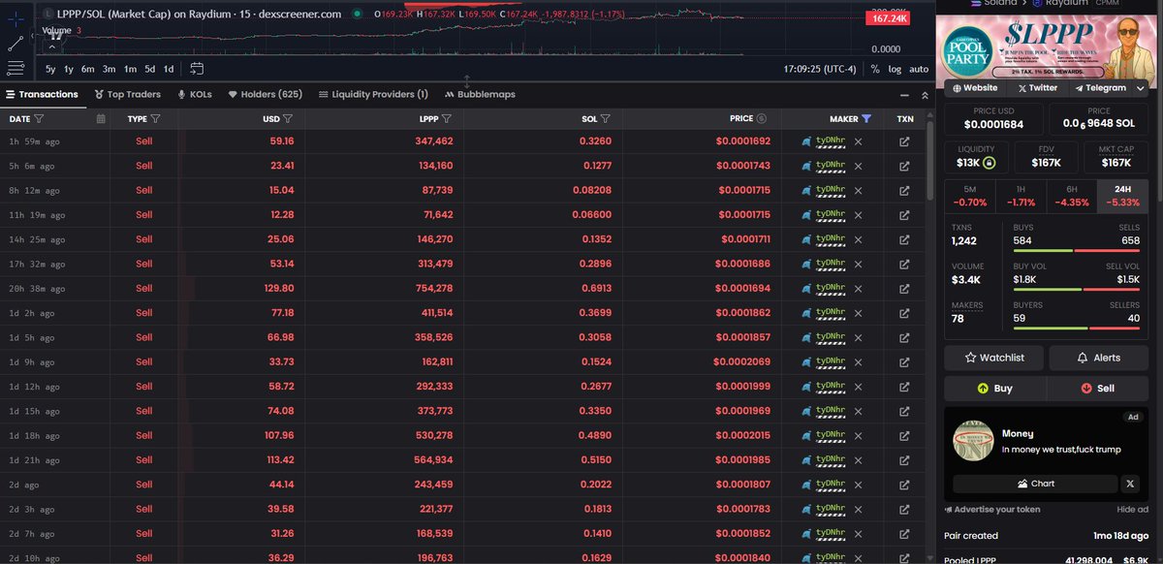Image resolution: width=1163 pixels, height=564 pixels.
Task: Filter by LPPP amount funnel icon
Action: (447, 119)
